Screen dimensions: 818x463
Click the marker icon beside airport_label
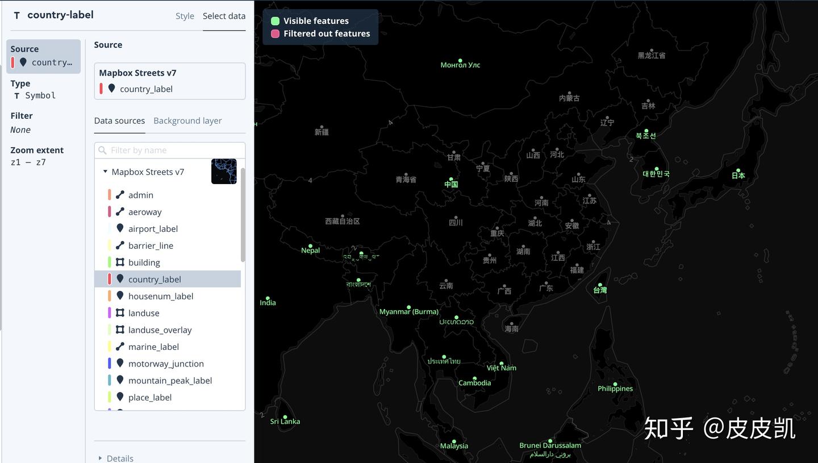click(x=120, y=228)
